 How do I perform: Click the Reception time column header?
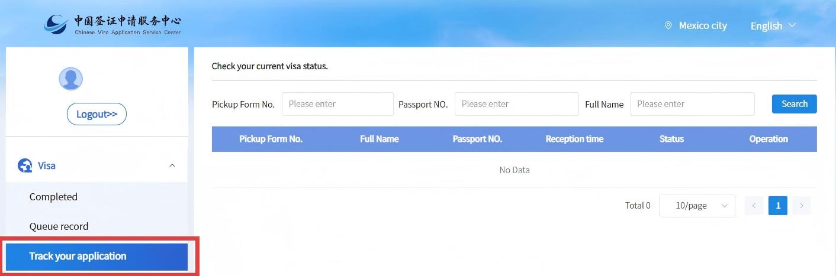click(574, 139)
